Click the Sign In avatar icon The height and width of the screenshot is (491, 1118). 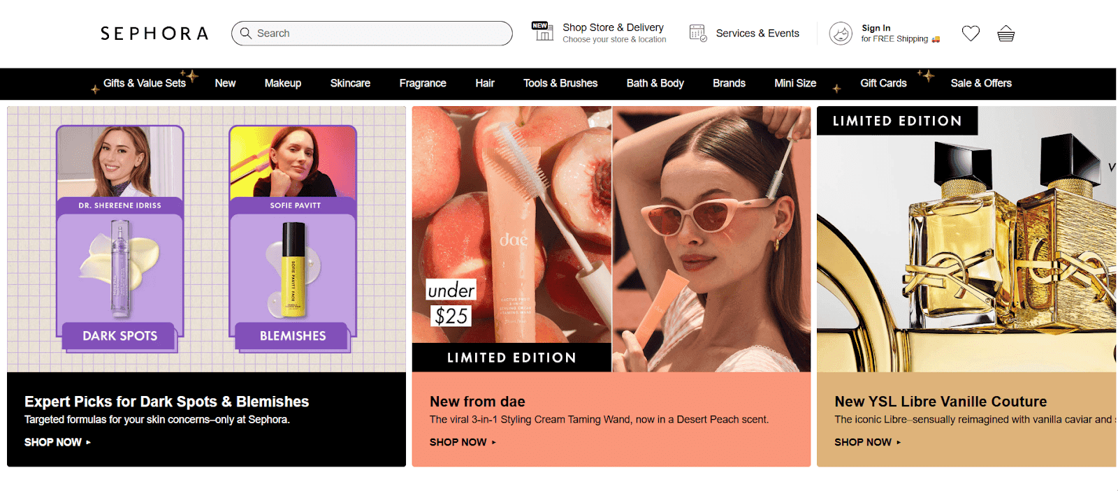[x=841, y=34]
